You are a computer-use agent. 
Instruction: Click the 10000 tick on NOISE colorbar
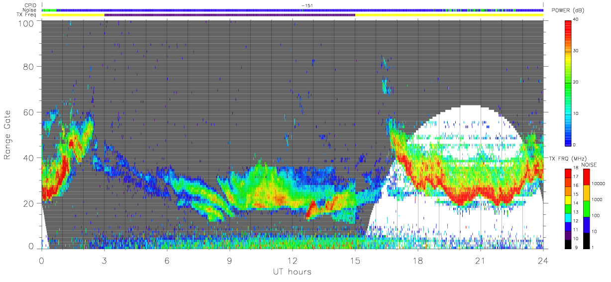pos(599,185)
